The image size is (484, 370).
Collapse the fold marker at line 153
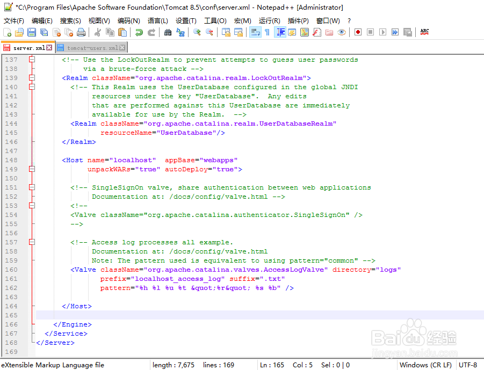click(x=32, y=206)
